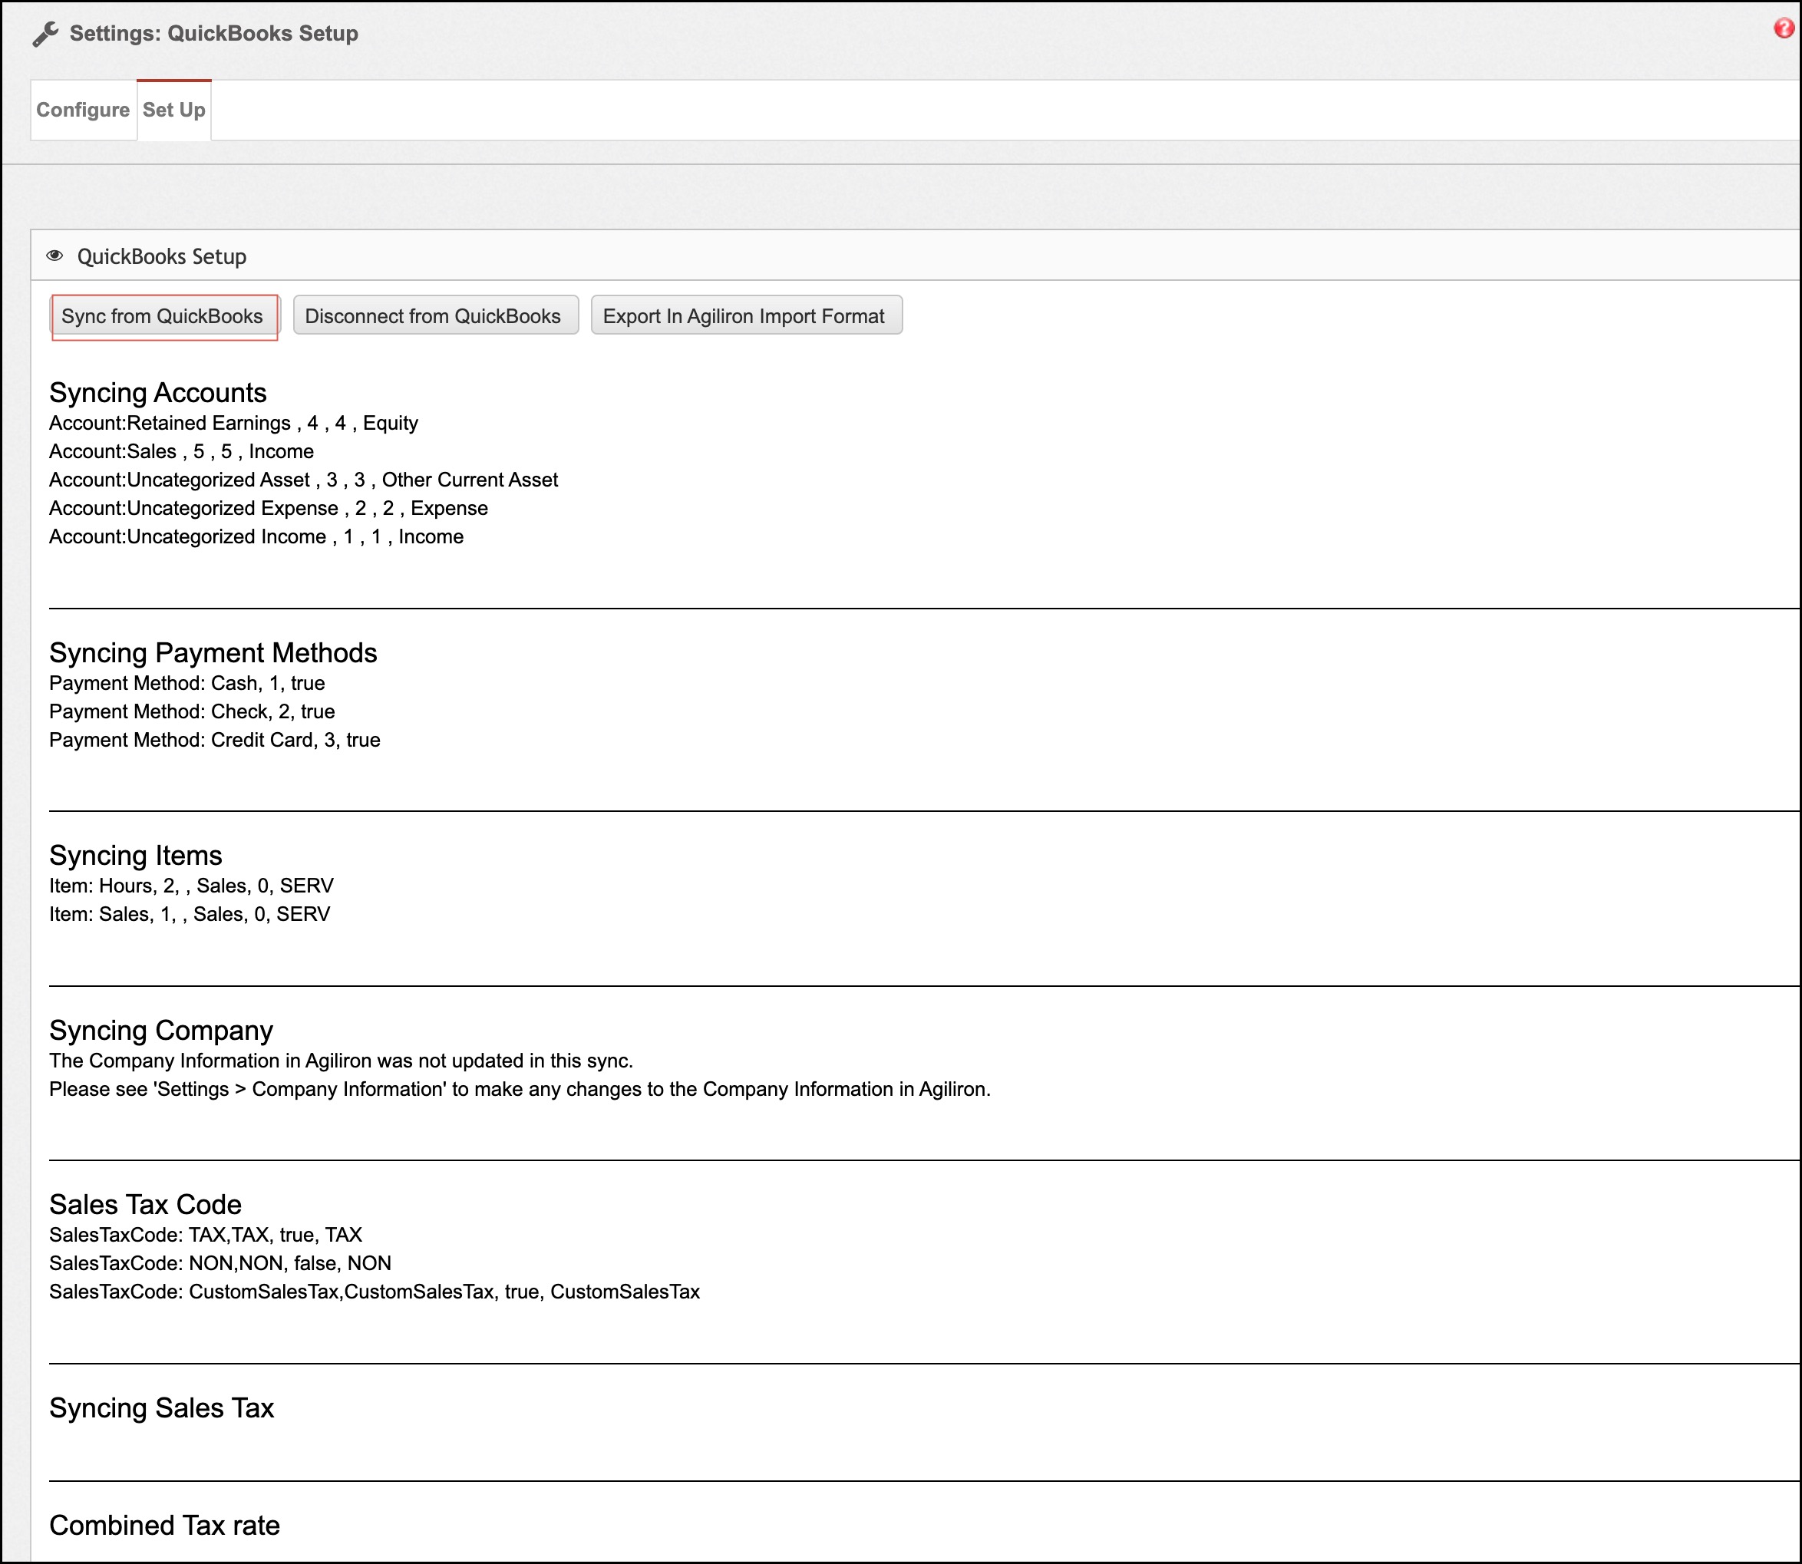Click the Syncing Items heading

pos(135,856)
